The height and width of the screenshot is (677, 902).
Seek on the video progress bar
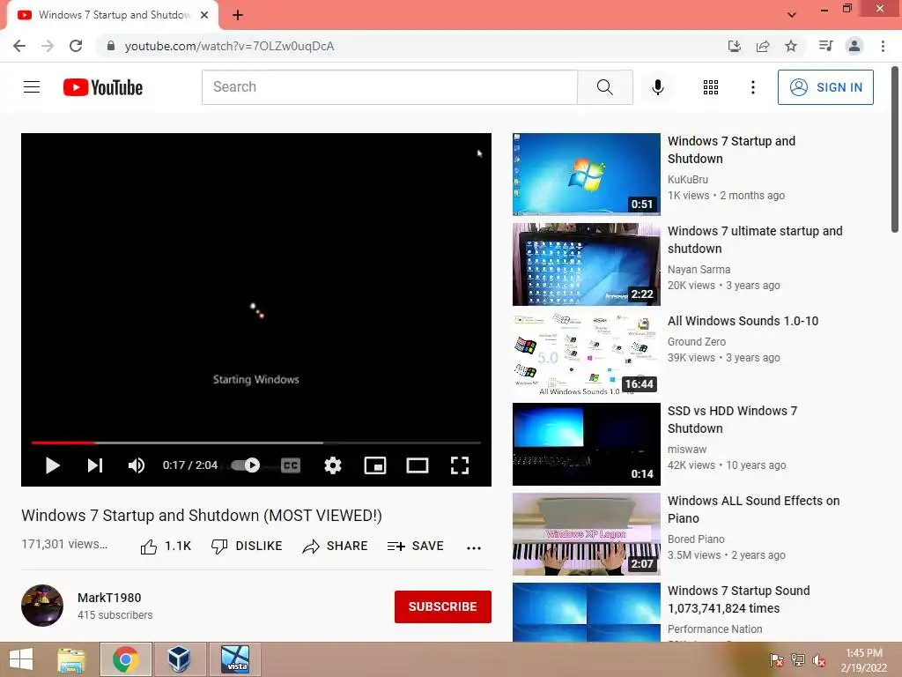point(256,443)
